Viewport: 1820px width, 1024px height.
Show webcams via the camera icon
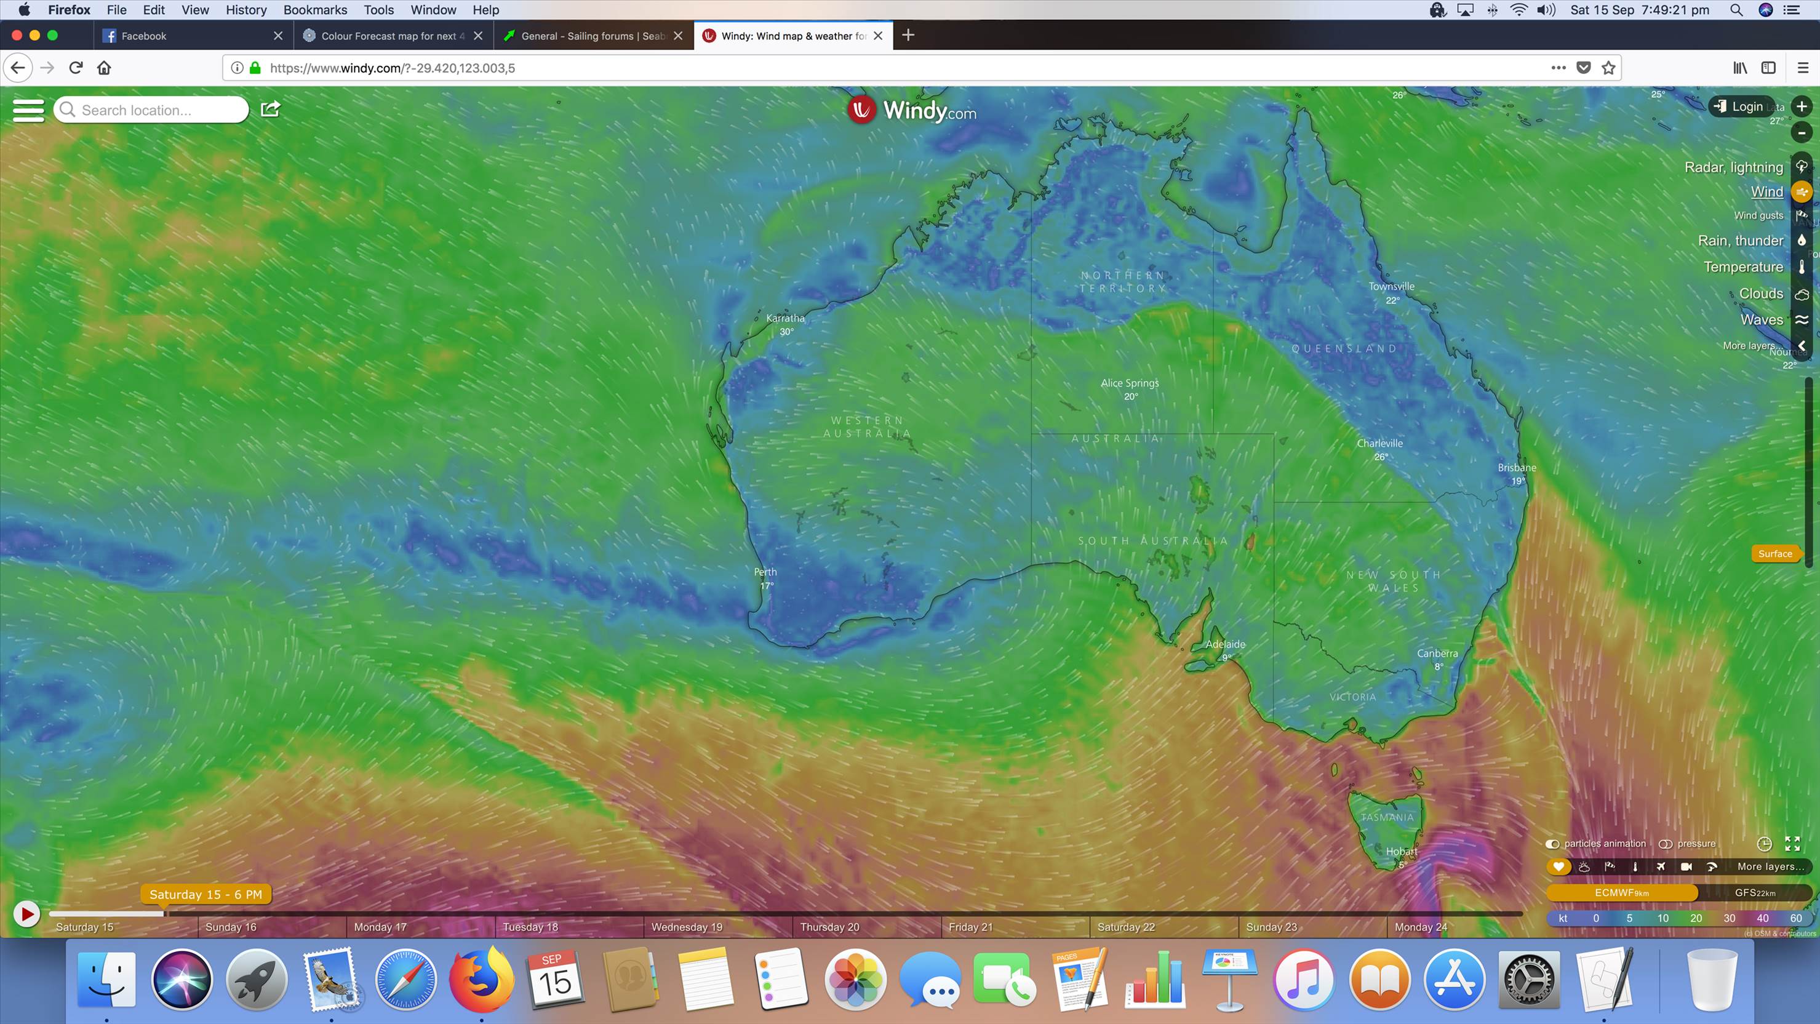pyautogui.click(x=1686, y=866)
